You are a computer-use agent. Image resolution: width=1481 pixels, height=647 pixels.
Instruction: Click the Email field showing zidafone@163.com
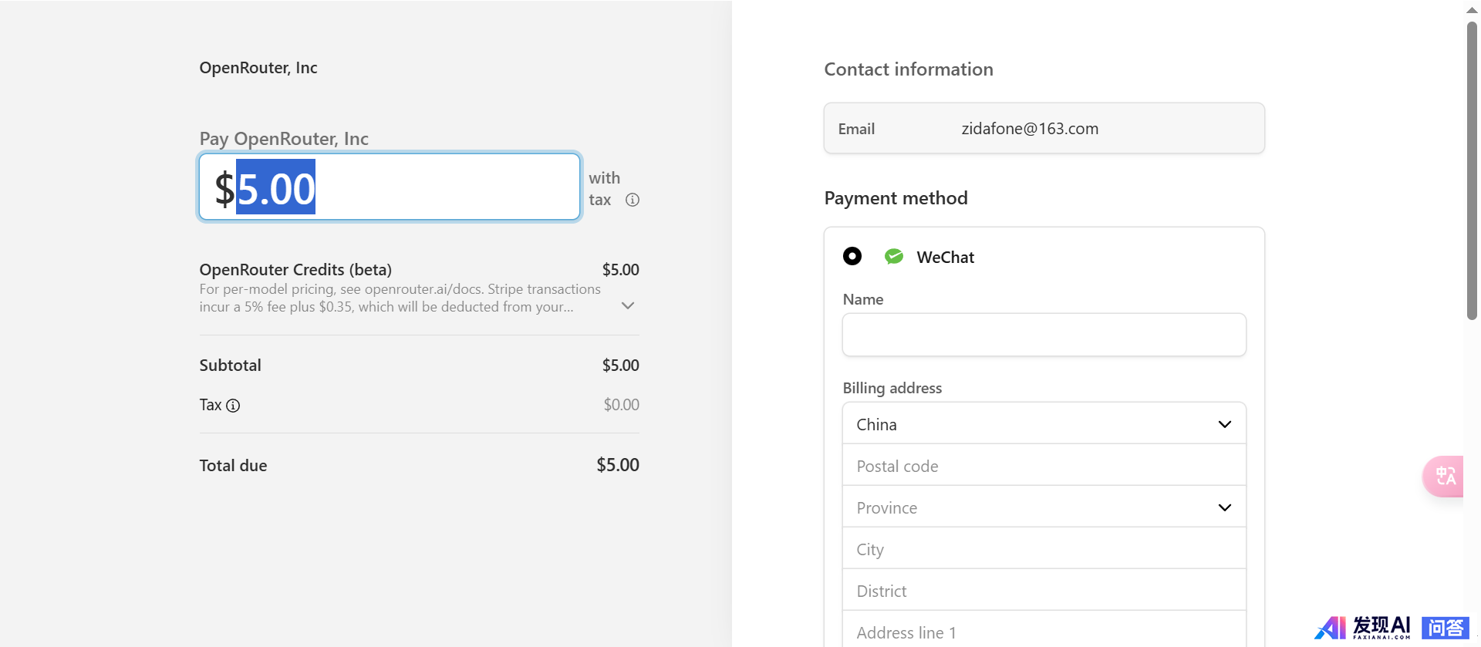point(1044,128)
